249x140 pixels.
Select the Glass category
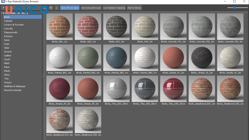click(7, 48)
